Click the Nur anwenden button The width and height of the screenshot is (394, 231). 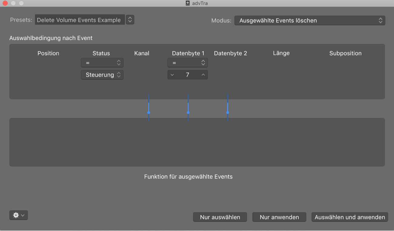279,217
